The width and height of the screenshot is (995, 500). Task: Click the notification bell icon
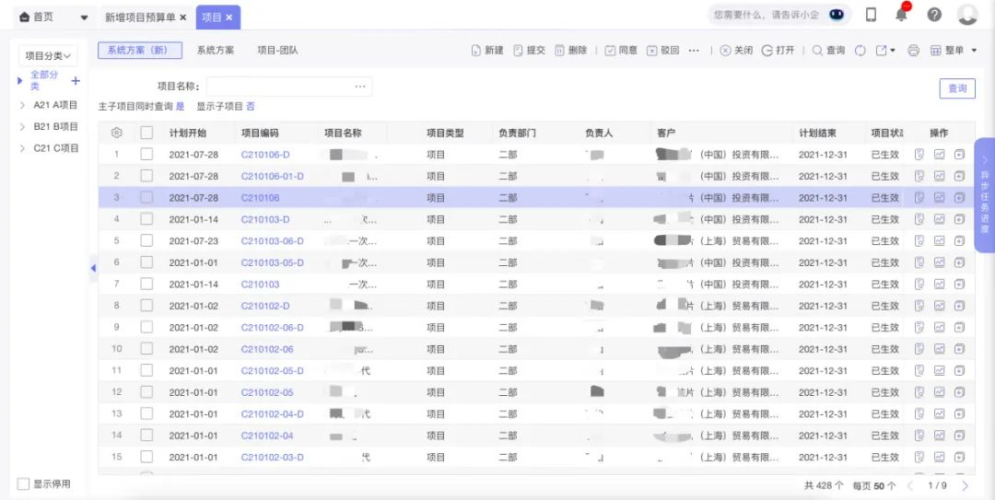click(901, 15)
